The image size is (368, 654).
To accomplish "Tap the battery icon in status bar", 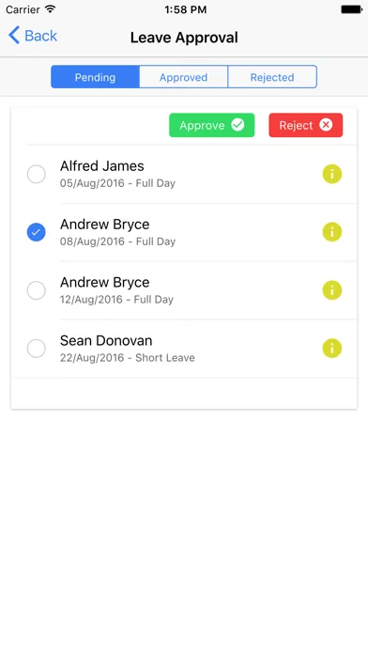I will coord(351,9).
